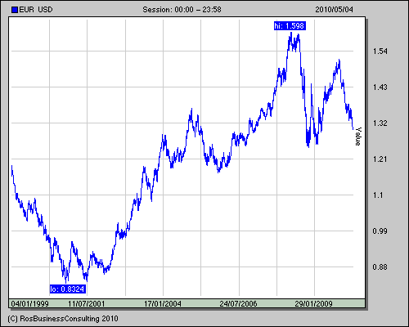Click the 1.32 value axis label
409x327 pixels.
click(x=380, y=123)
